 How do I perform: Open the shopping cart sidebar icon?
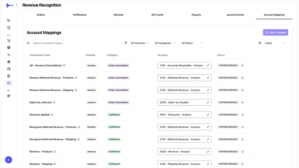pos(9,41)
